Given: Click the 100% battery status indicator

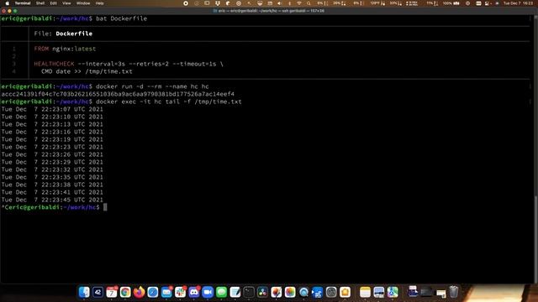Looking at the screenshot, I should [451, 3].
